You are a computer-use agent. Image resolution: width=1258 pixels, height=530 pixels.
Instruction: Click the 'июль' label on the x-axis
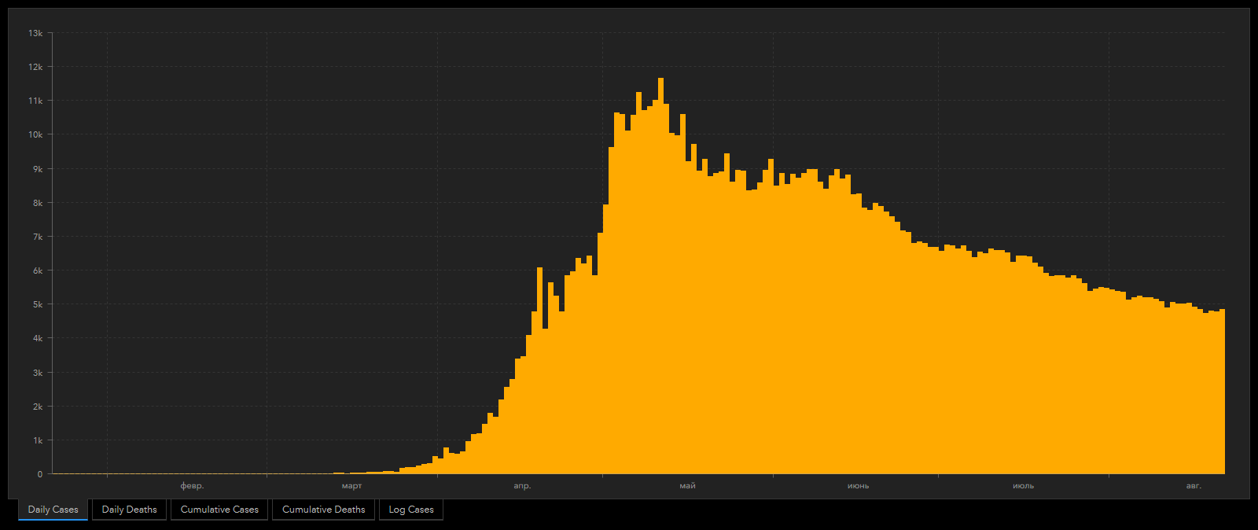pos(1023,486)
